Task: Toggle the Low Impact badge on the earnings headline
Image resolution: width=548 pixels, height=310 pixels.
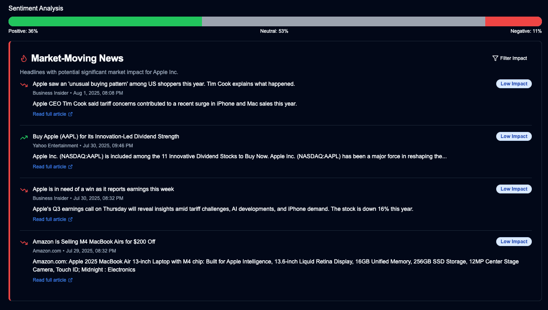Action: click(x=514, y=189)
